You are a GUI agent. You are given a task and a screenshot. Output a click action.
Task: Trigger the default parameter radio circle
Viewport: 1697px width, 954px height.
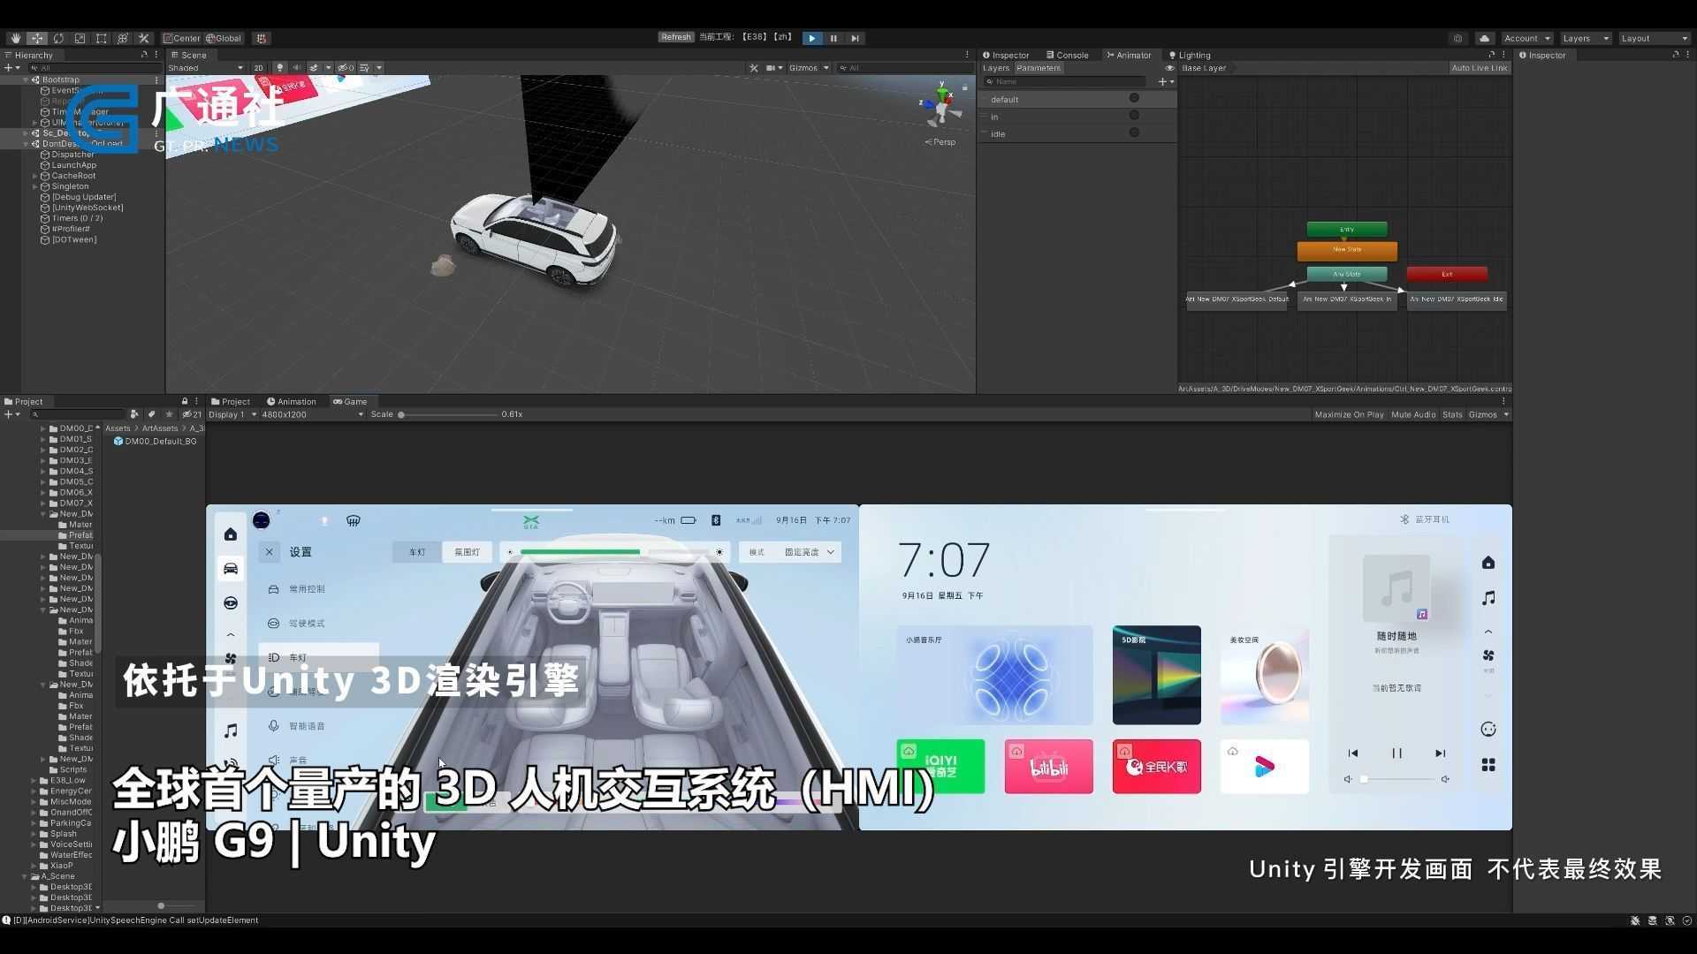point(1134,99)
